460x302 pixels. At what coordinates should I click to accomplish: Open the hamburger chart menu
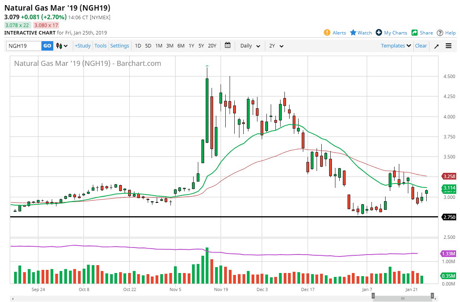tap(449, 46)
